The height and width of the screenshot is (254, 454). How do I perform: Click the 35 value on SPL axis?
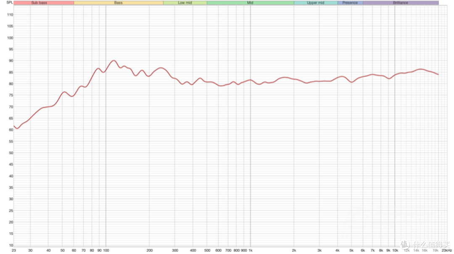pyautogui.click(x=11, y=188)
